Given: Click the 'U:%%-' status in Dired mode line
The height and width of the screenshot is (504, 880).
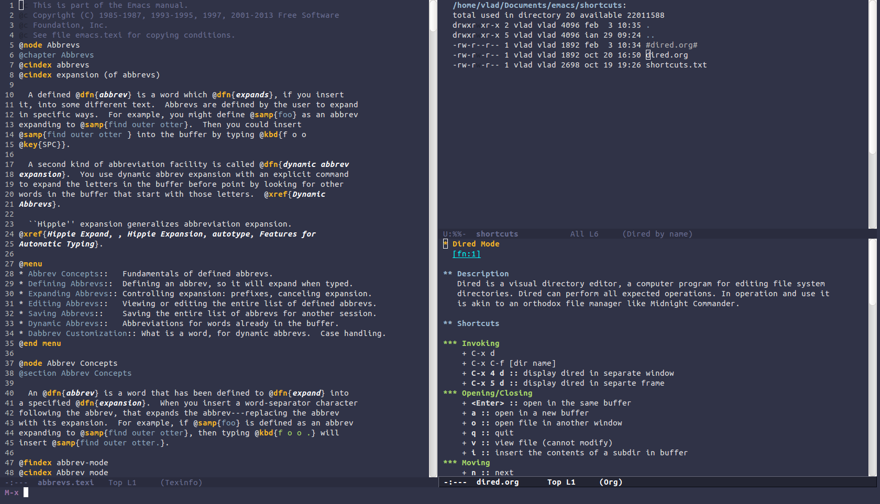Looking at the screenshot, I should pos(455,234).
